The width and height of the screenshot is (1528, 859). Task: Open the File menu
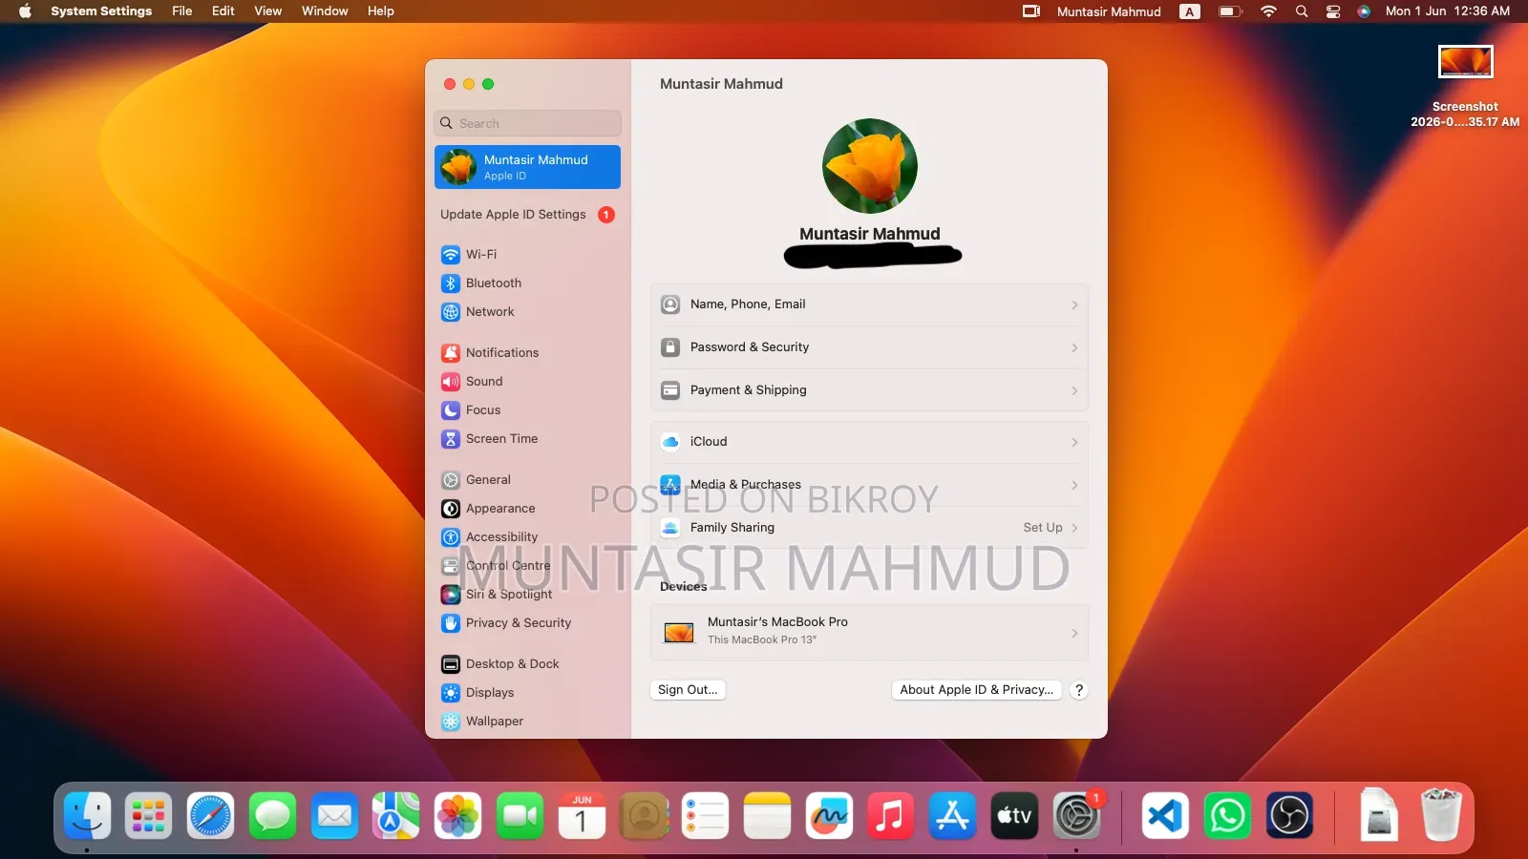click(x=181, y=11)
